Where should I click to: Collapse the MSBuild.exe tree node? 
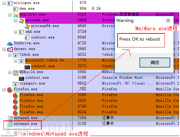pyautogui.click(x=10, y=72)
